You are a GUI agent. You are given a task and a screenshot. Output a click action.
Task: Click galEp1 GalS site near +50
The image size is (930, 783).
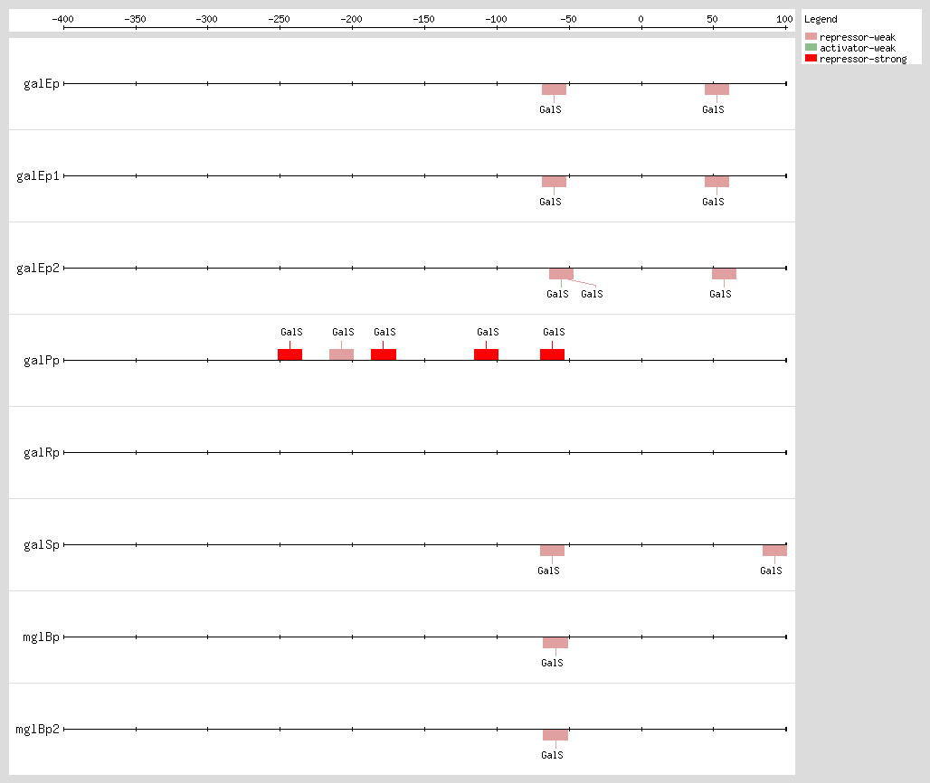coord(716,182)
